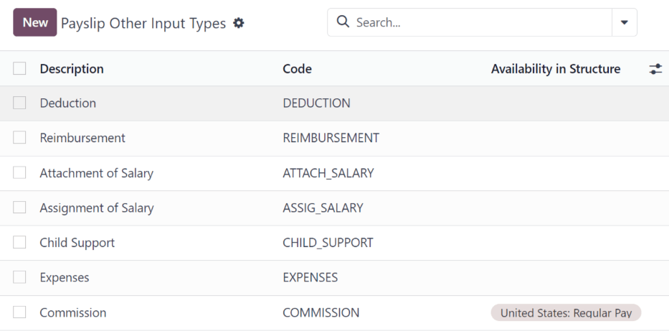Enable the Commission row checkbox
This screenshot has width=669, height=331.
coord(19,312)
